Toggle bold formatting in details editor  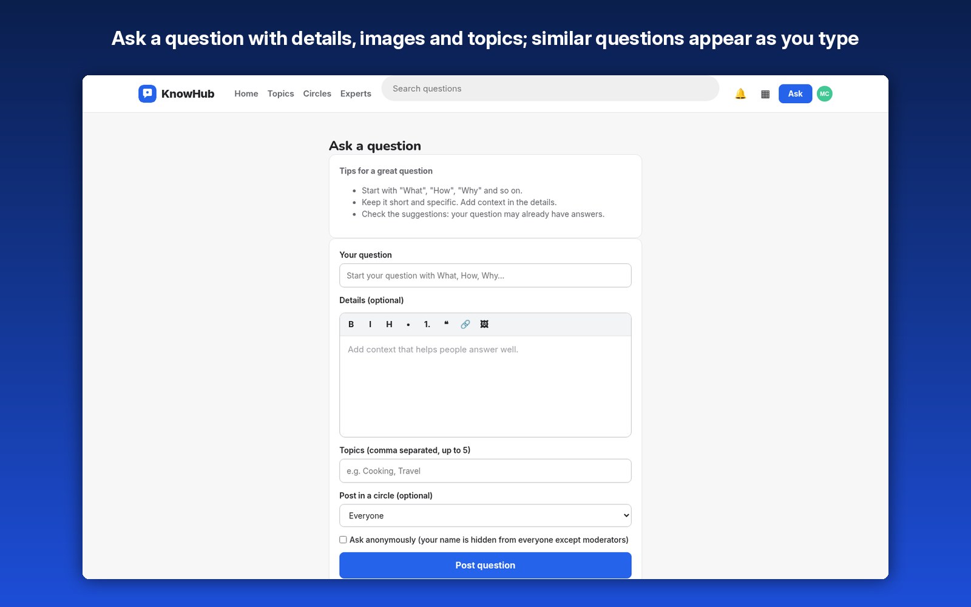[351, 324]
